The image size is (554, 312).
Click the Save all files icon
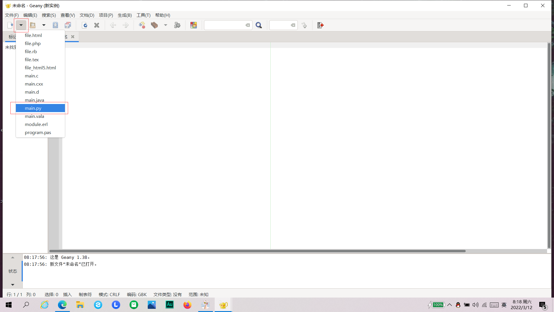[x=68, y=25]
